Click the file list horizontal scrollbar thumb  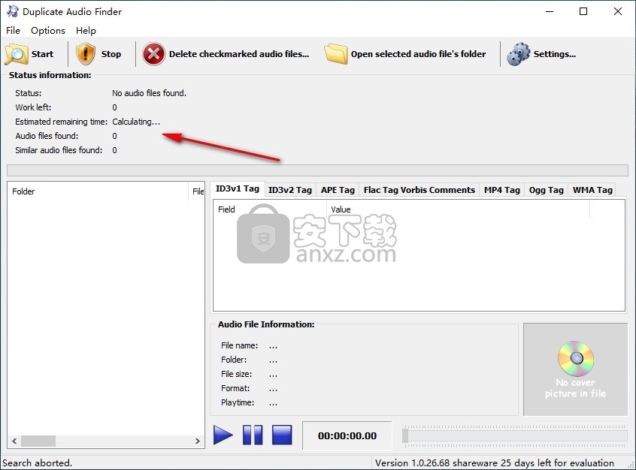[x=38, y=441]
